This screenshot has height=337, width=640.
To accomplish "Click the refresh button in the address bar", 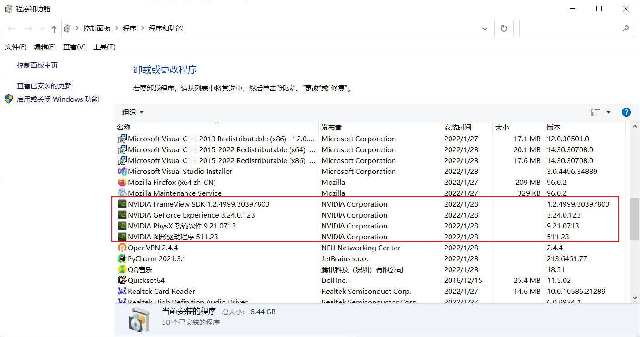I will pos(504,28).
